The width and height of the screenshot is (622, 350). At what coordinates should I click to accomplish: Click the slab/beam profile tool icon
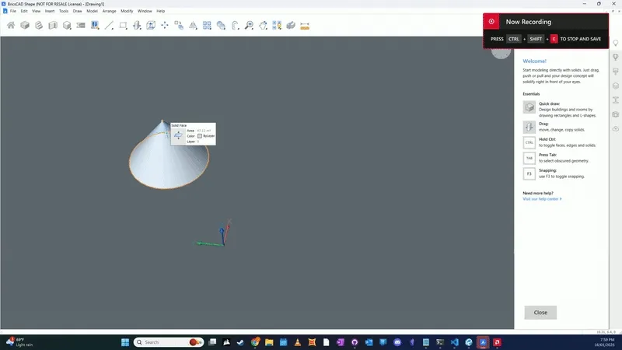click(x=81, y=26)
